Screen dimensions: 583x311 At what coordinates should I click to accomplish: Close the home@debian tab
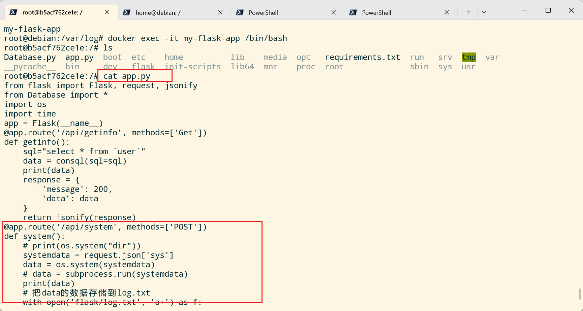pyautogui.click(x=220, y=12)
